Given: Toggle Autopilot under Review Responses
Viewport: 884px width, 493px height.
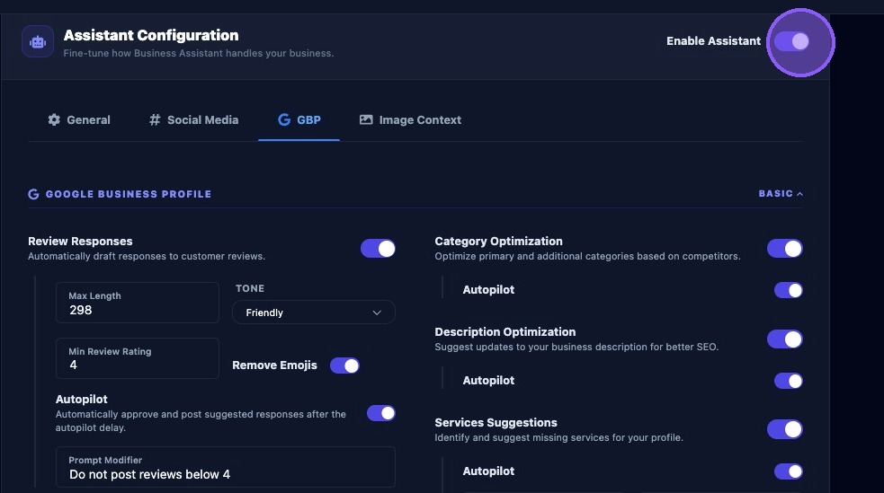Looking at the screenshot, I should (x=381, y=413).
